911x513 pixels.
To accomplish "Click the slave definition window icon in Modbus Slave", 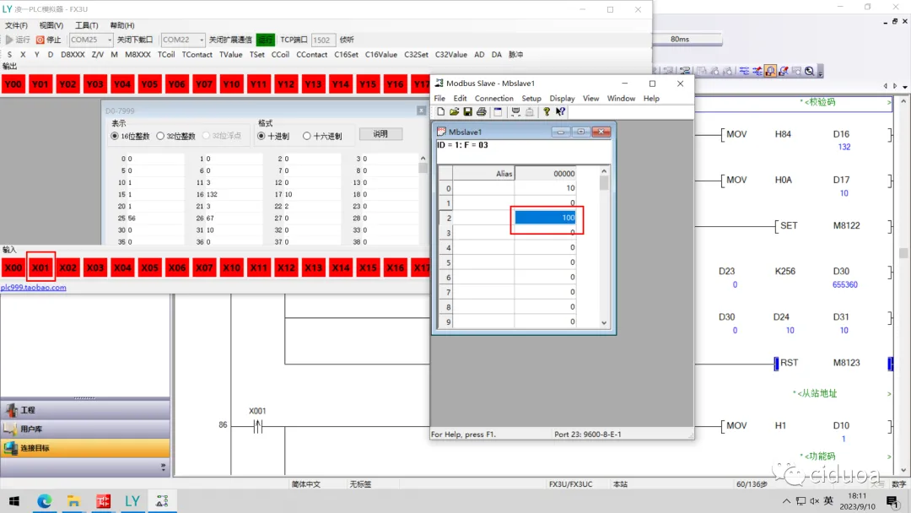I will [x=498, y=111].
